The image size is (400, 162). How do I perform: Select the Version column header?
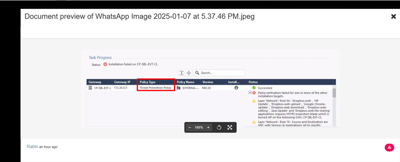click(x=207, y=82)
